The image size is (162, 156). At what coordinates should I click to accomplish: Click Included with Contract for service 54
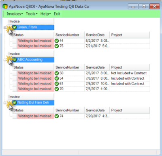tap(130, 78)
